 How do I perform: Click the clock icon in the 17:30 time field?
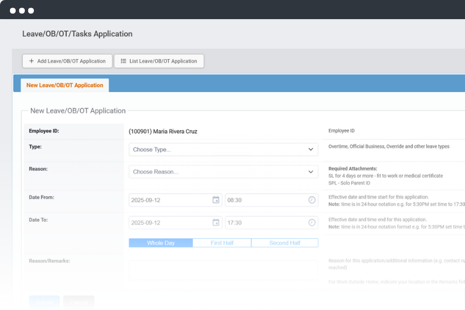[x=312, y=222]
